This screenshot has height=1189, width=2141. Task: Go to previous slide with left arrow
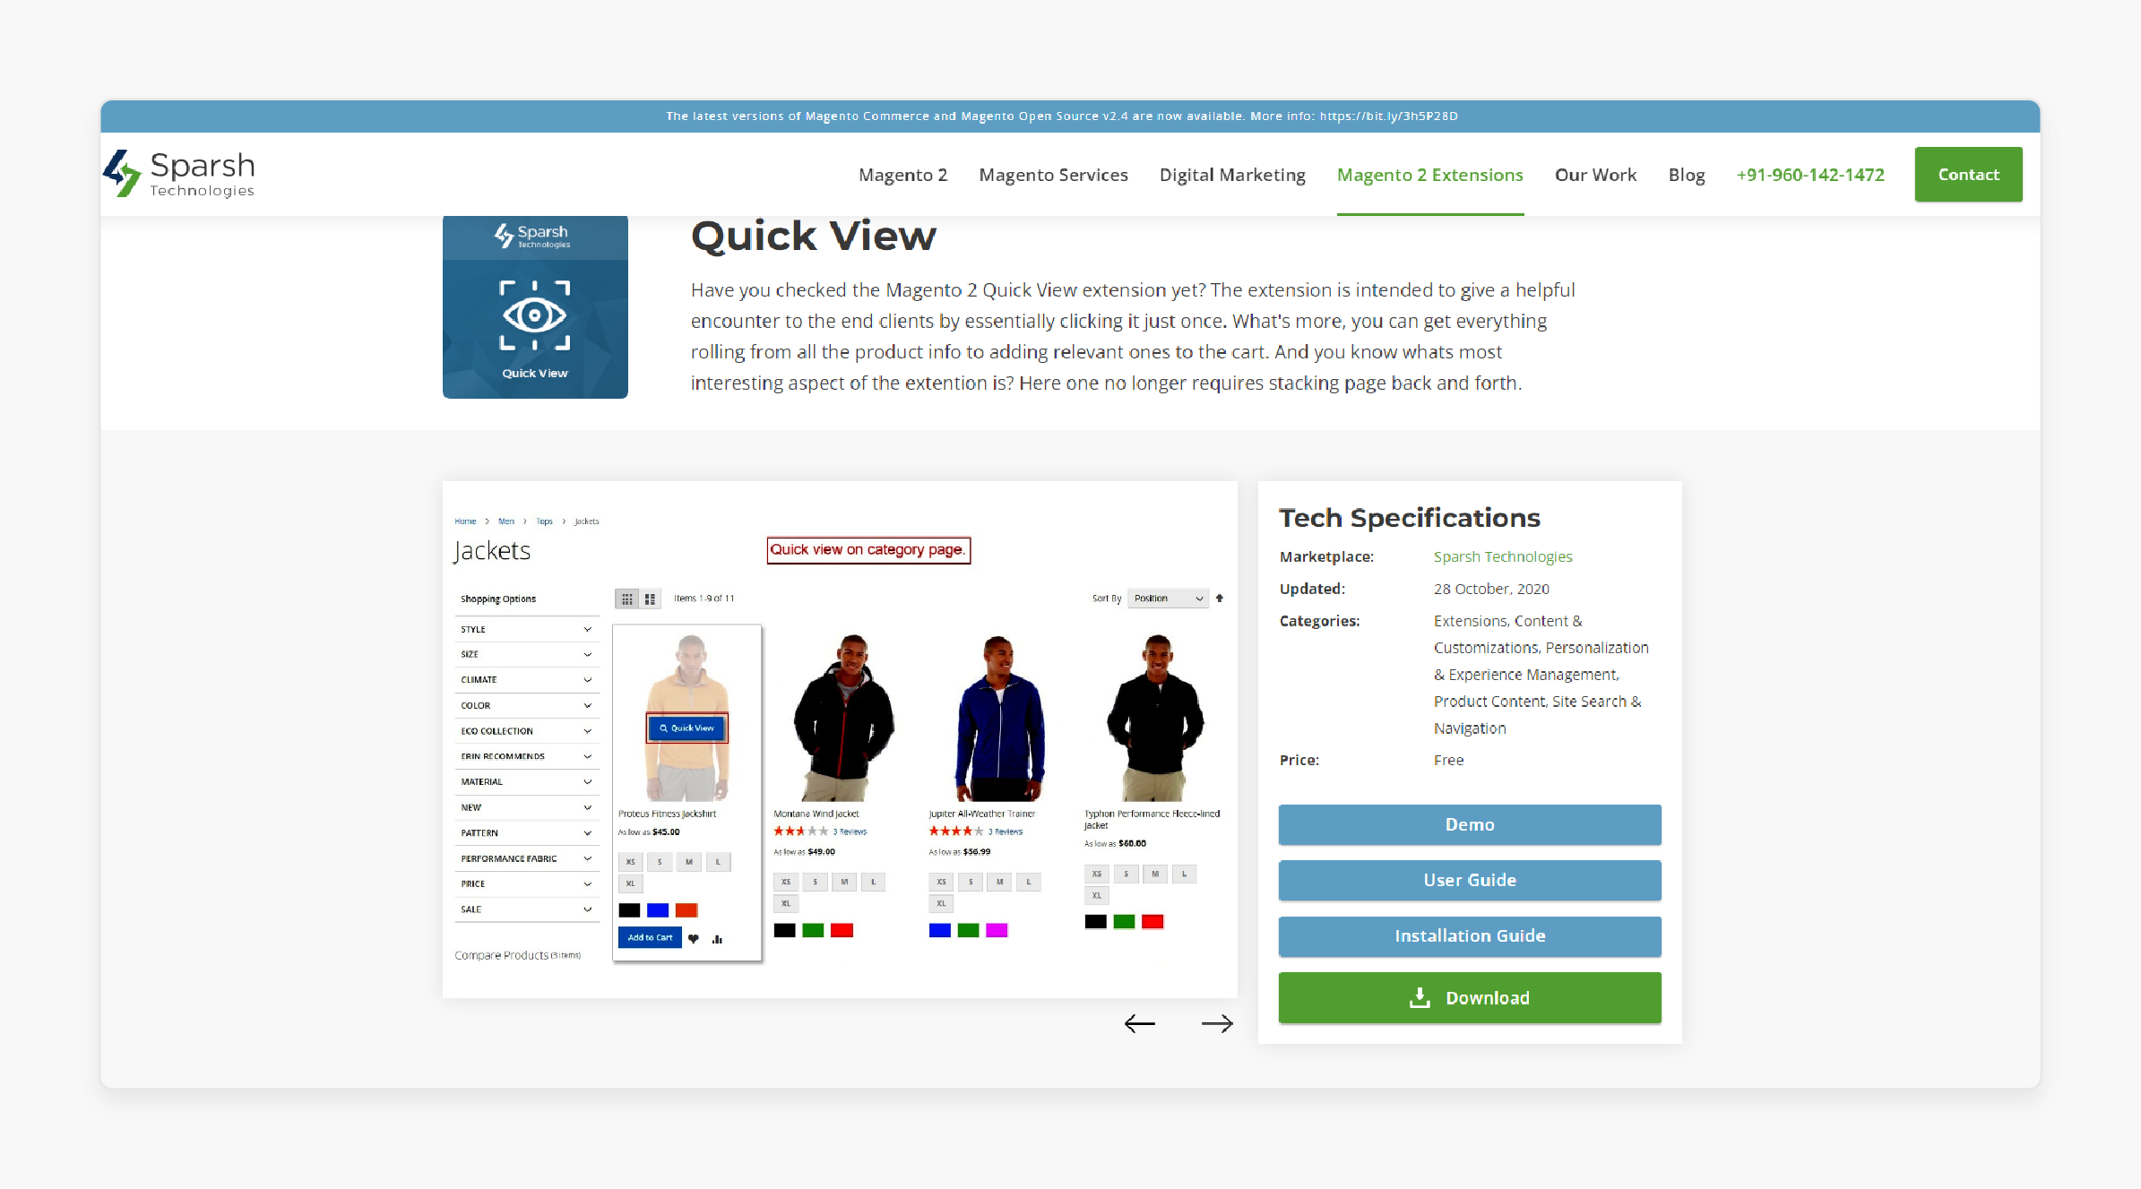point(1139,1024)
